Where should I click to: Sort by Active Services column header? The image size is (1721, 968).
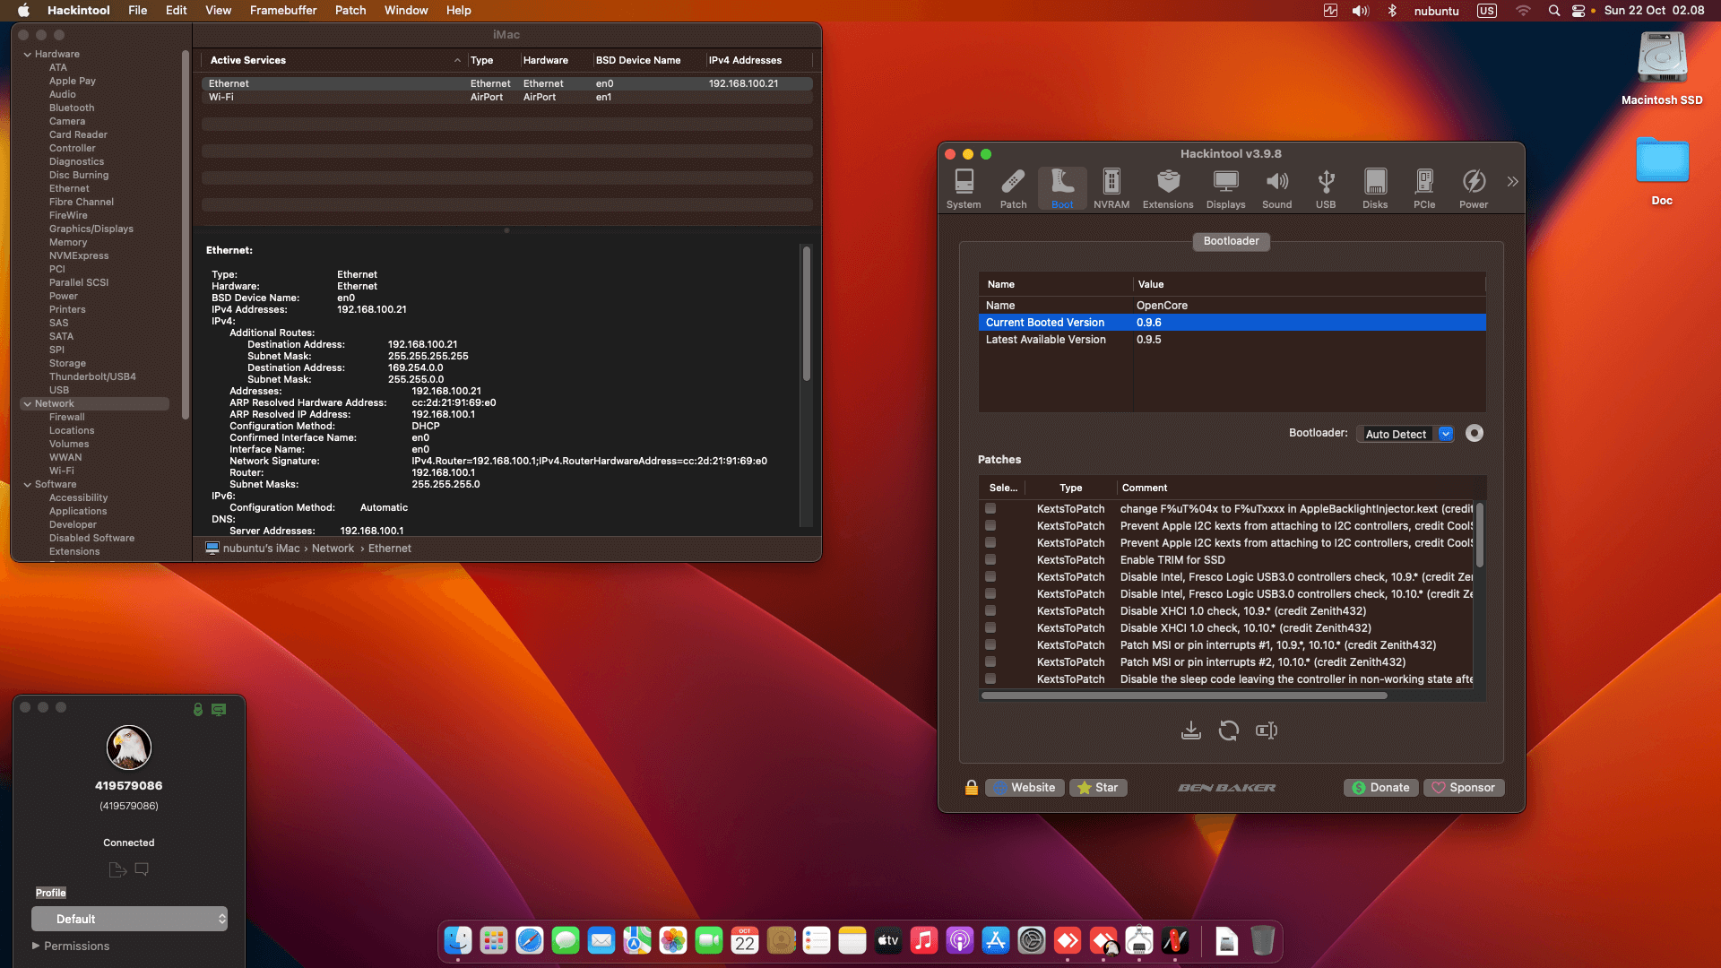333,60
